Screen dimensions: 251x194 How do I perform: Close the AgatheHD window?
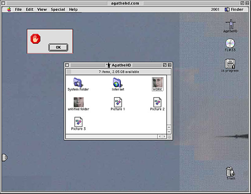click(x=67, y=65)
